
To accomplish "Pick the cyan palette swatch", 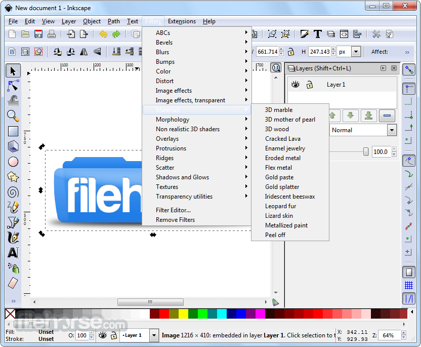I will 222,314.
